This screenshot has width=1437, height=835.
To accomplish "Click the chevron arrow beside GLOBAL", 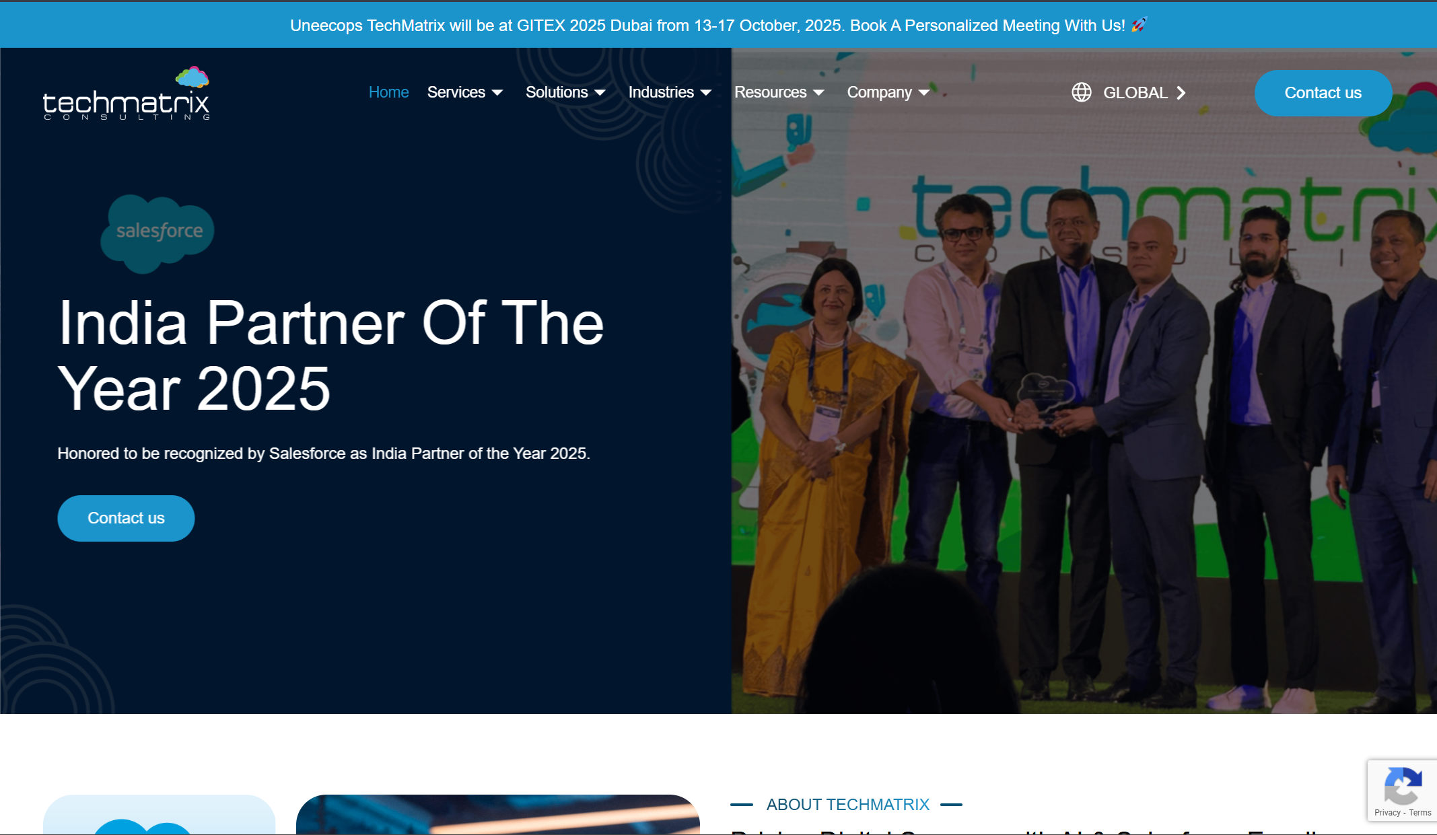I will (1181, 93).
